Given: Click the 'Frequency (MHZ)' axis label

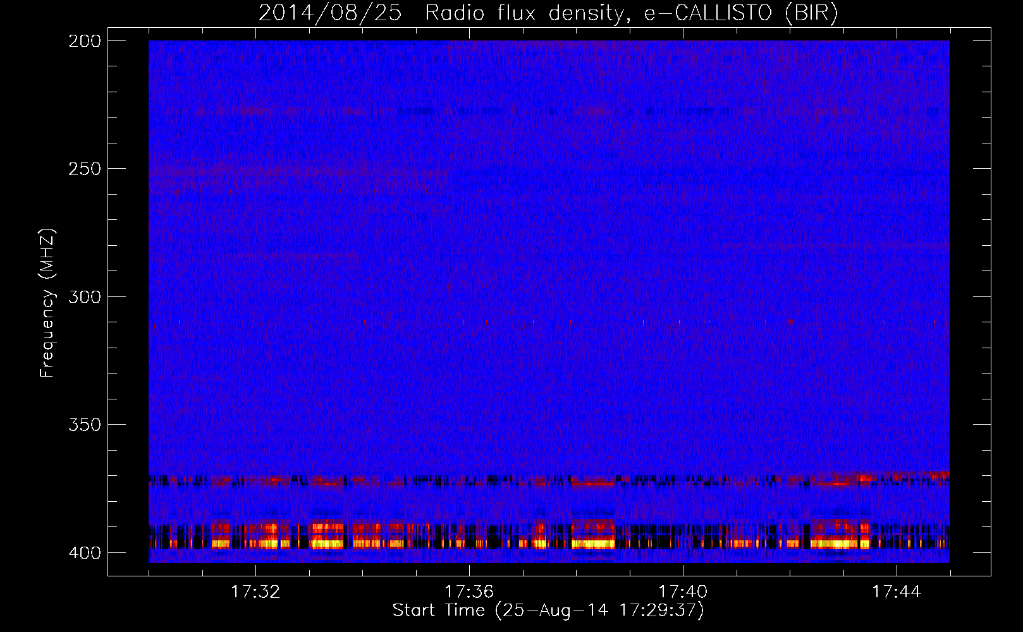Looking at the screenshot, I should point(48,303).
